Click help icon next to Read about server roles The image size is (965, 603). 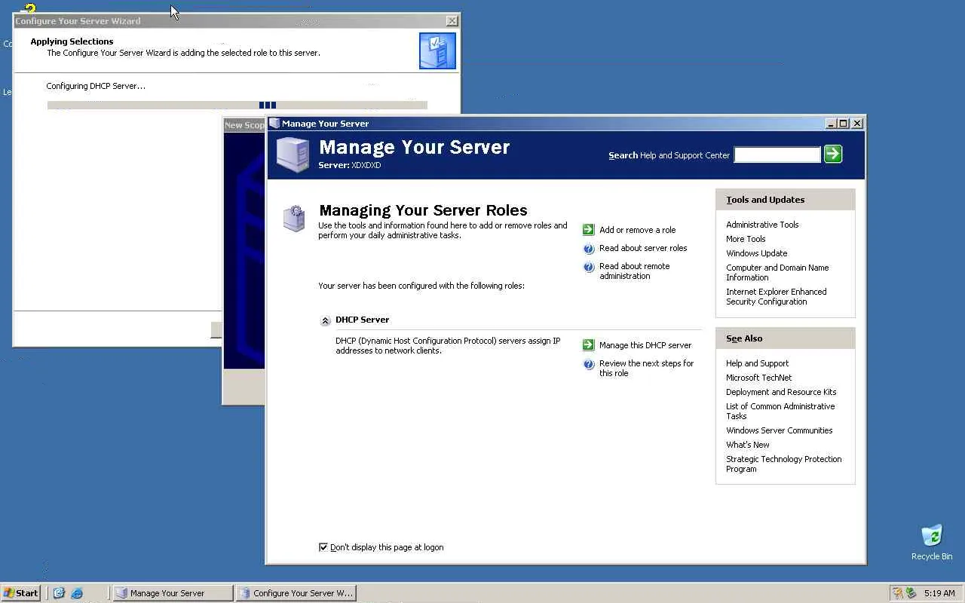pyautogui.click(x=589, y=249)
